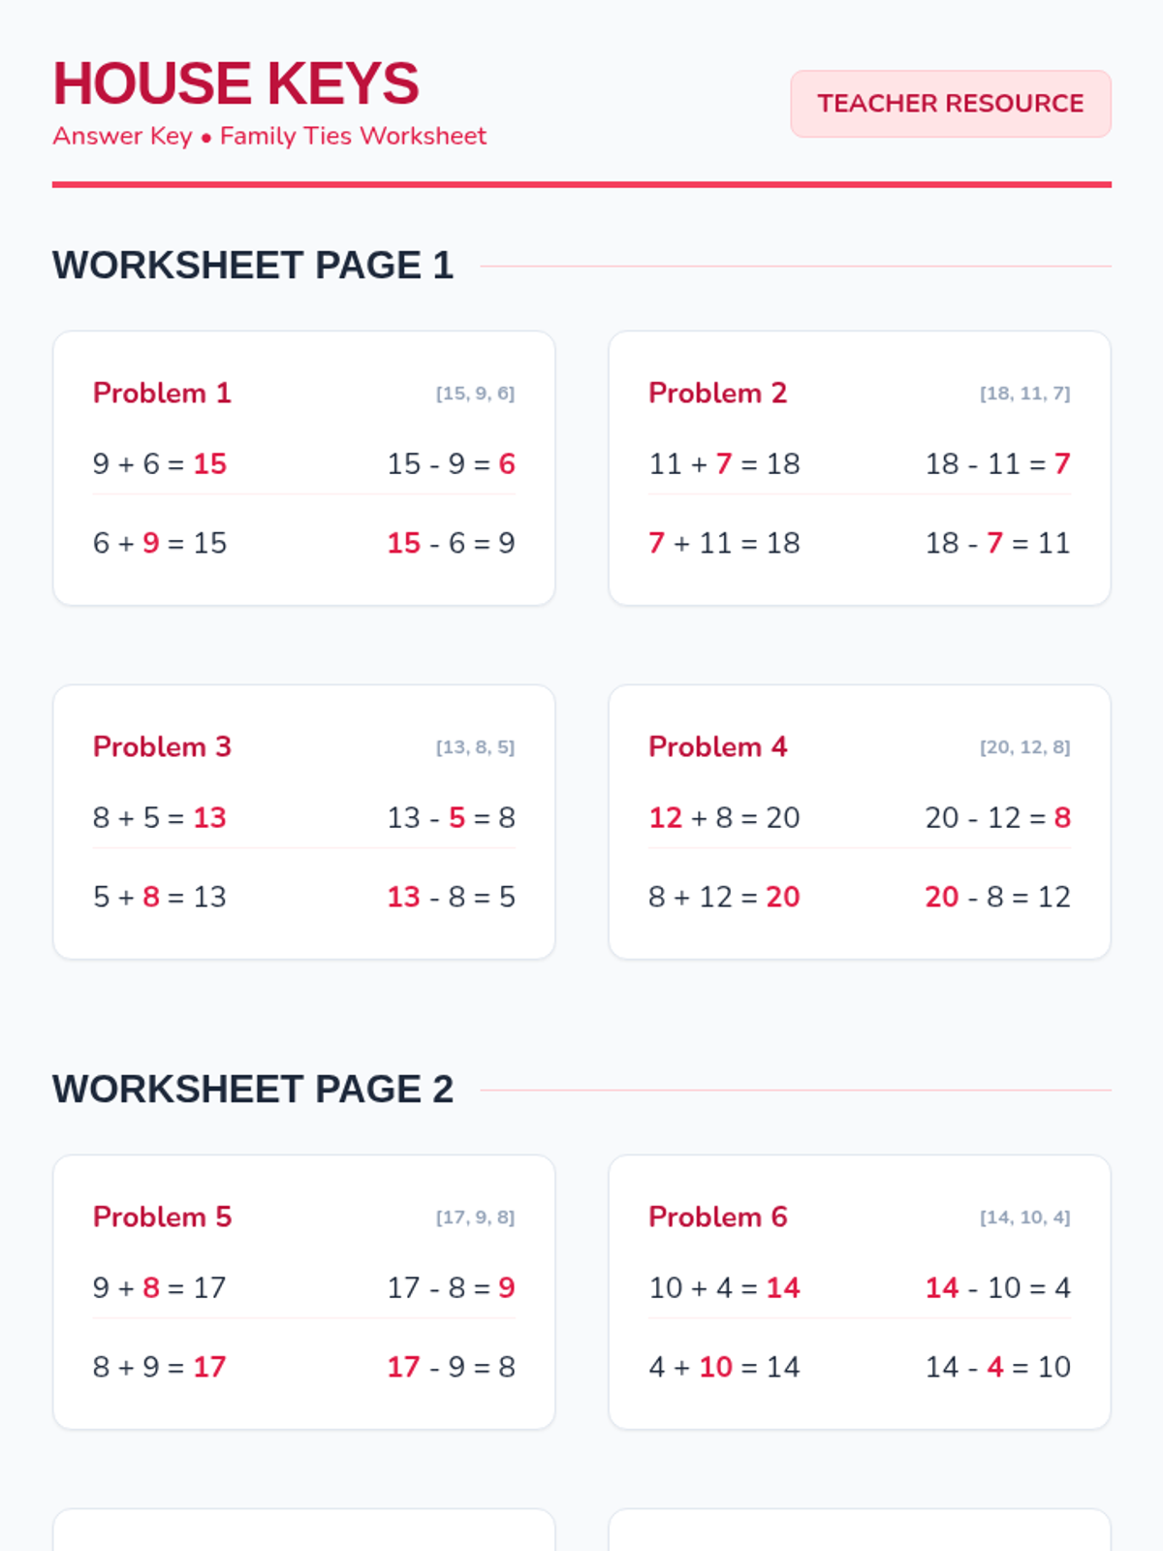
Task: Select the equation 13 - 5 = 8
Action: [452, 817]
